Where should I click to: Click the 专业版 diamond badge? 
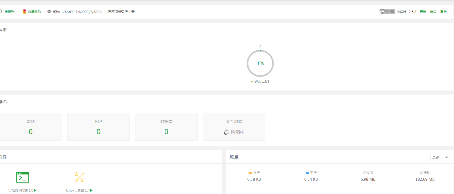[x=387, y=12]
